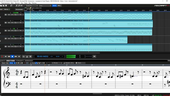Switch editor to Шаг view
Viewport: 170px width, 96px height.
tap(7, 63)
